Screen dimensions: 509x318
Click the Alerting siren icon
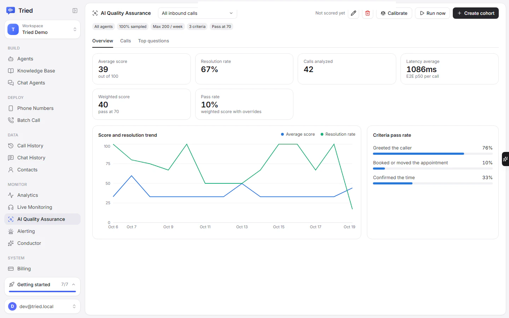pos(11,231)
